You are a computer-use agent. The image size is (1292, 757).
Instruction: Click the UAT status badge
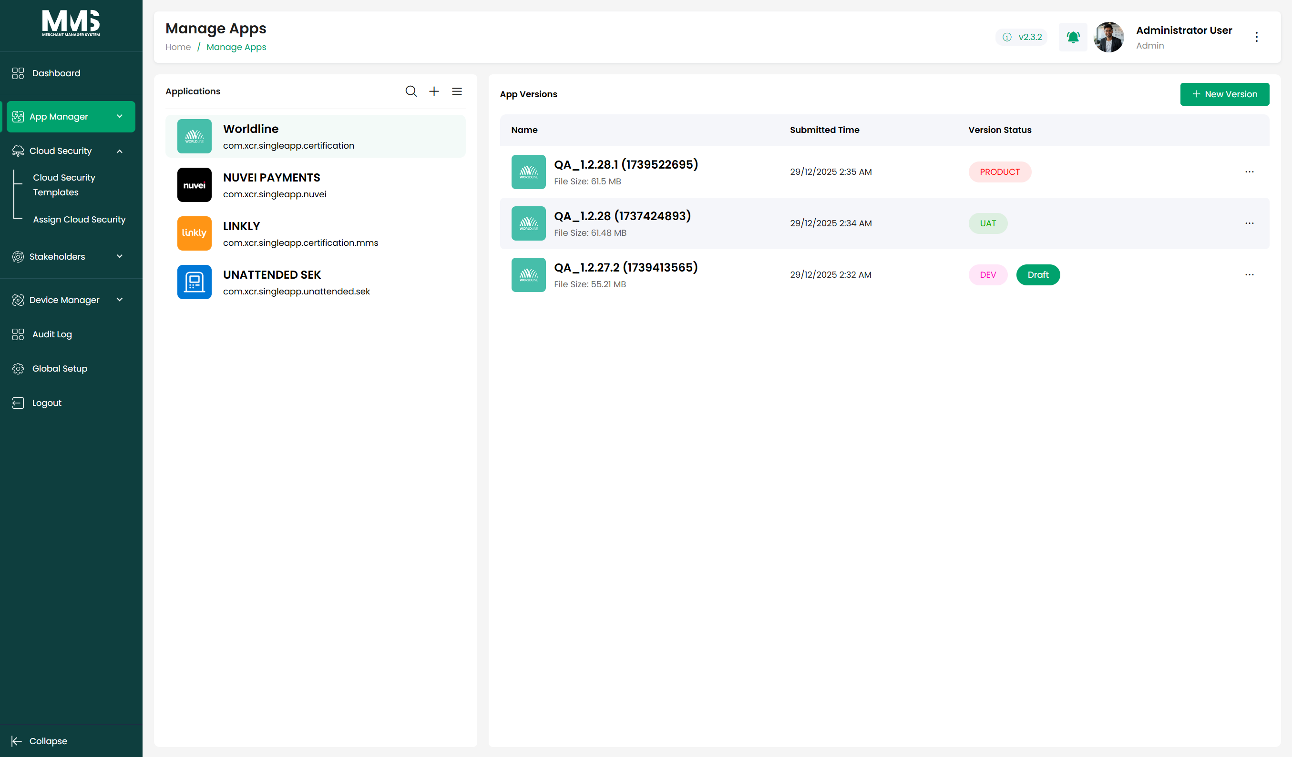[988, 223]
